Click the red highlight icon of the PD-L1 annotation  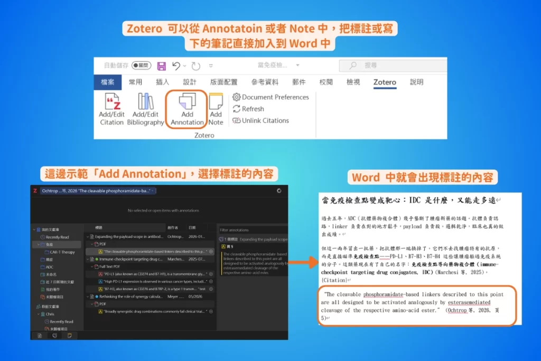(x=100, y=274)
